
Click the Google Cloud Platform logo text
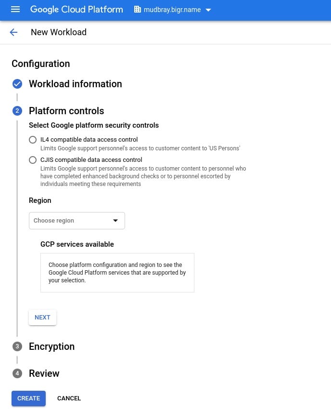pos(76,10)
